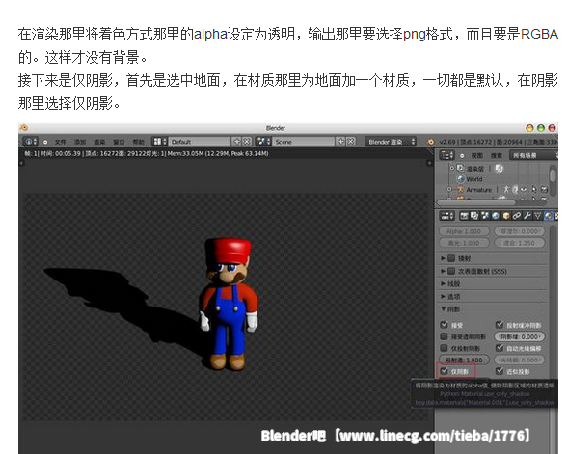Click the Scene name field

(304, 142)
